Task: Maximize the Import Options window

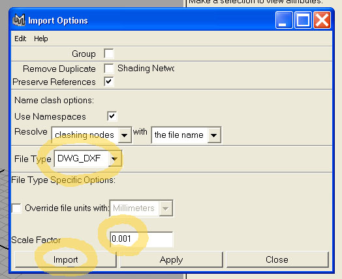Action: pyautogui.click(x=303, y=20)
